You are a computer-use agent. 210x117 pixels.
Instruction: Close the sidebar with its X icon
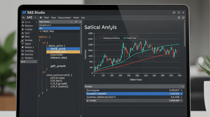36,22
